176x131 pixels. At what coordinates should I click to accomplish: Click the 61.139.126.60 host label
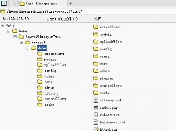pos(15,19)
